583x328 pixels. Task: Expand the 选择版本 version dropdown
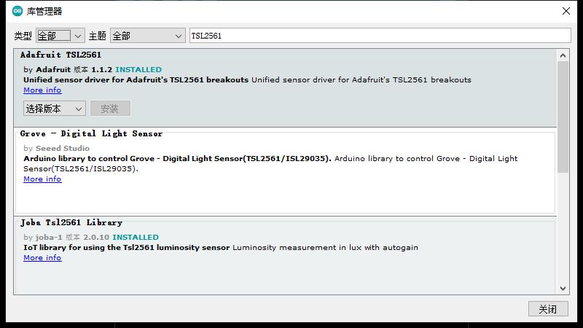coord(55,109)
